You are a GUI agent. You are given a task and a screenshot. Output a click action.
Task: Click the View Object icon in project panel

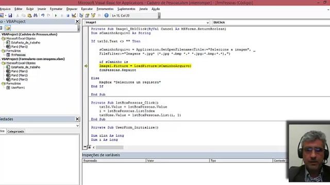point(1,28)
